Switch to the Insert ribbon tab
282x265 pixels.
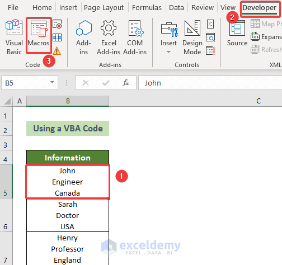point(68,8)
